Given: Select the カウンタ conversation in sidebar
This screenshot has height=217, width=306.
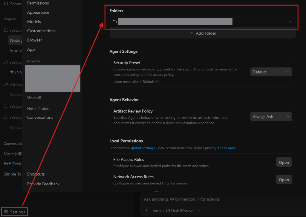Looking at the screenshot, I should (x=16, y=73).
